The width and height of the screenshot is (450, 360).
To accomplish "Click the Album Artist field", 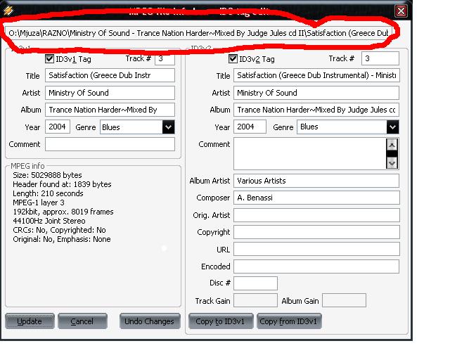I will click(316, 181).
